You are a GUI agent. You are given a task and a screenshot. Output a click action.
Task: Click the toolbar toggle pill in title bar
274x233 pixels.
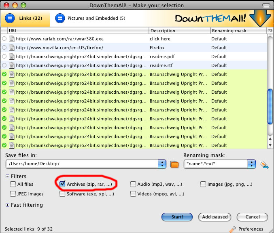point(266,5)
